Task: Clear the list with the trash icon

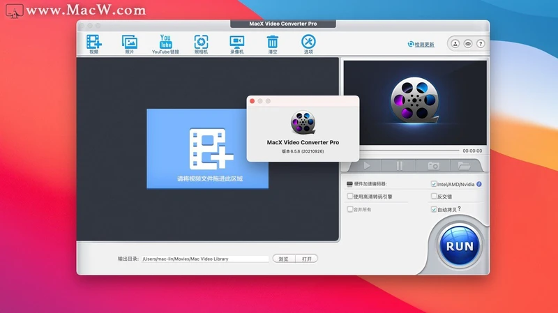Action: pyautogui.click(x=273, y=44)
